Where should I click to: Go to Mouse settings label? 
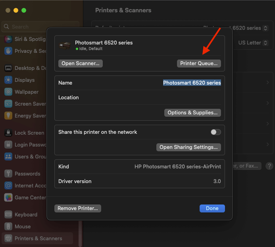[x=23, y=227]
